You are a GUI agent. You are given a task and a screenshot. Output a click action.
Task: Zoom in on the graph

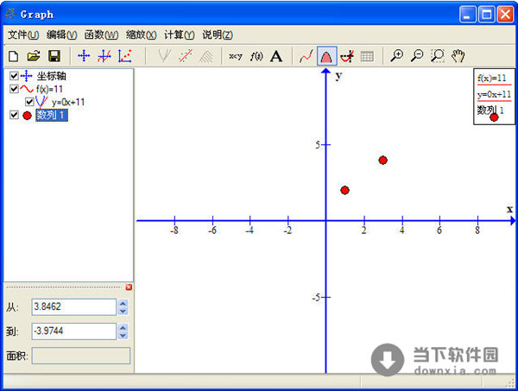click(397, 56)
